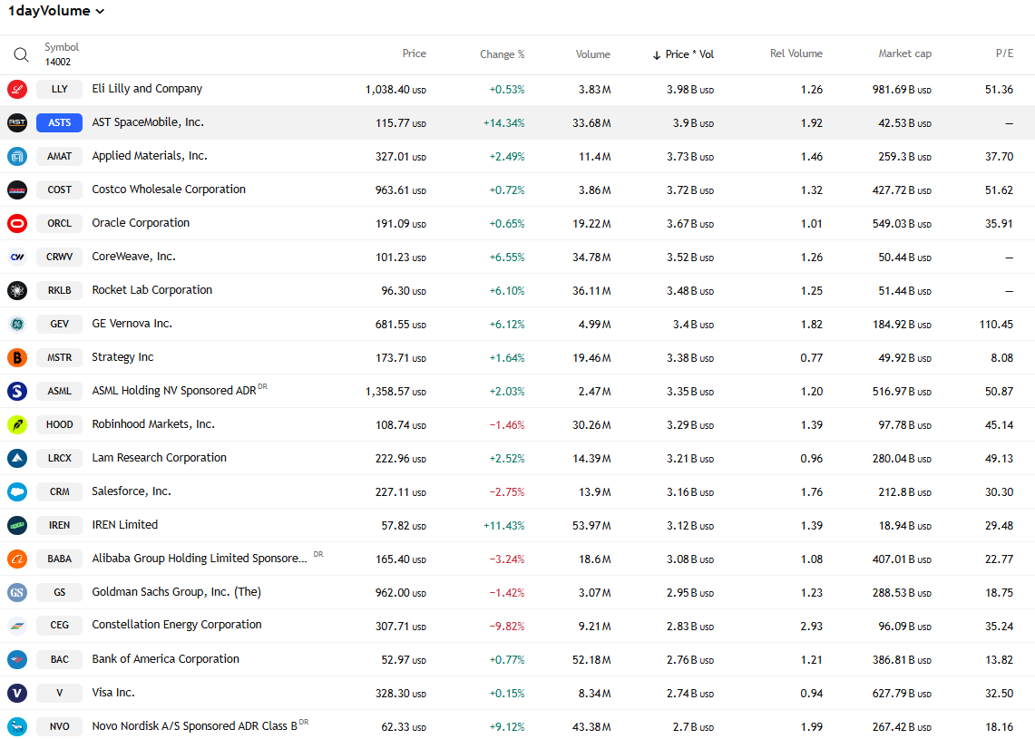
Task: Click the Lam Research logo icon
Action: point(17,458)
